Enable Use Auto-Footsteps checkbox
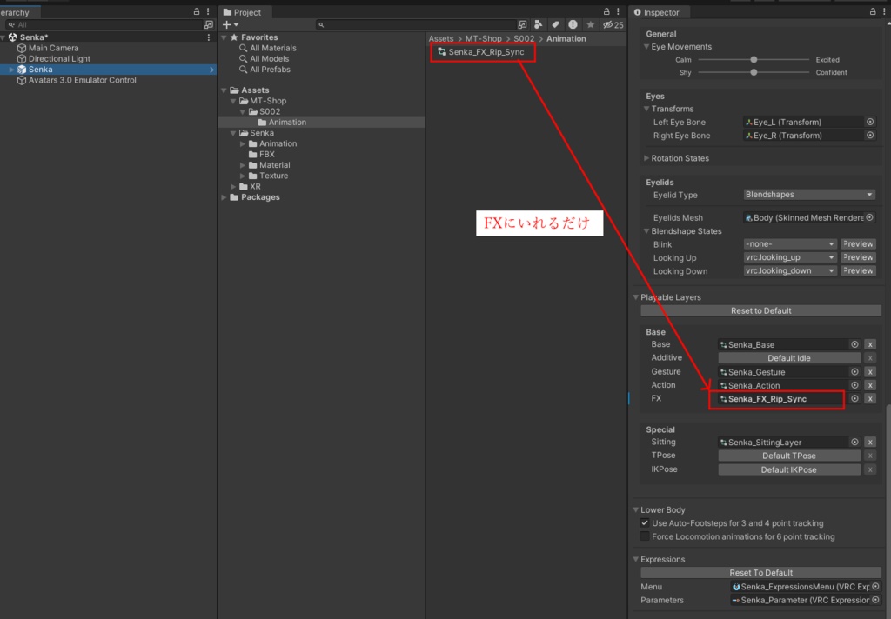This screenshot has height=619, width=891. pos(645,523)
